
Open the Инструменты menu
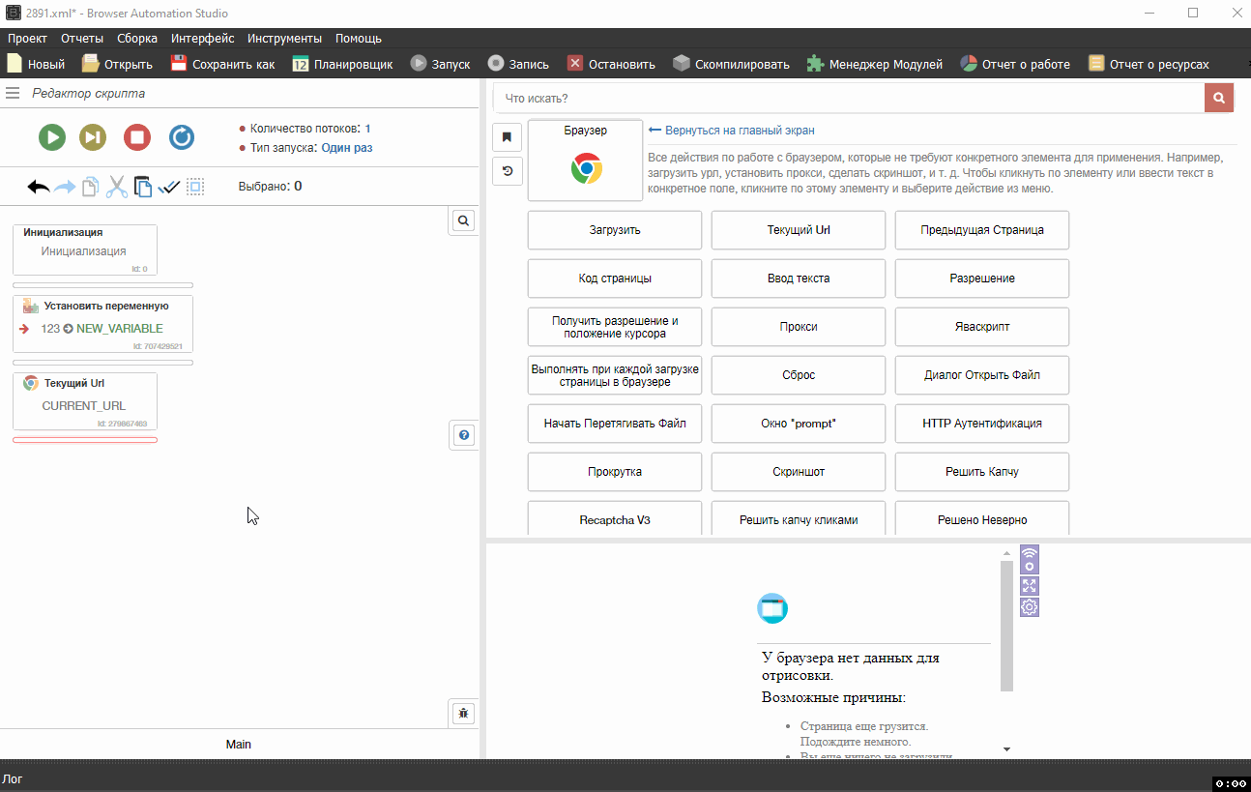coord(284,39)
